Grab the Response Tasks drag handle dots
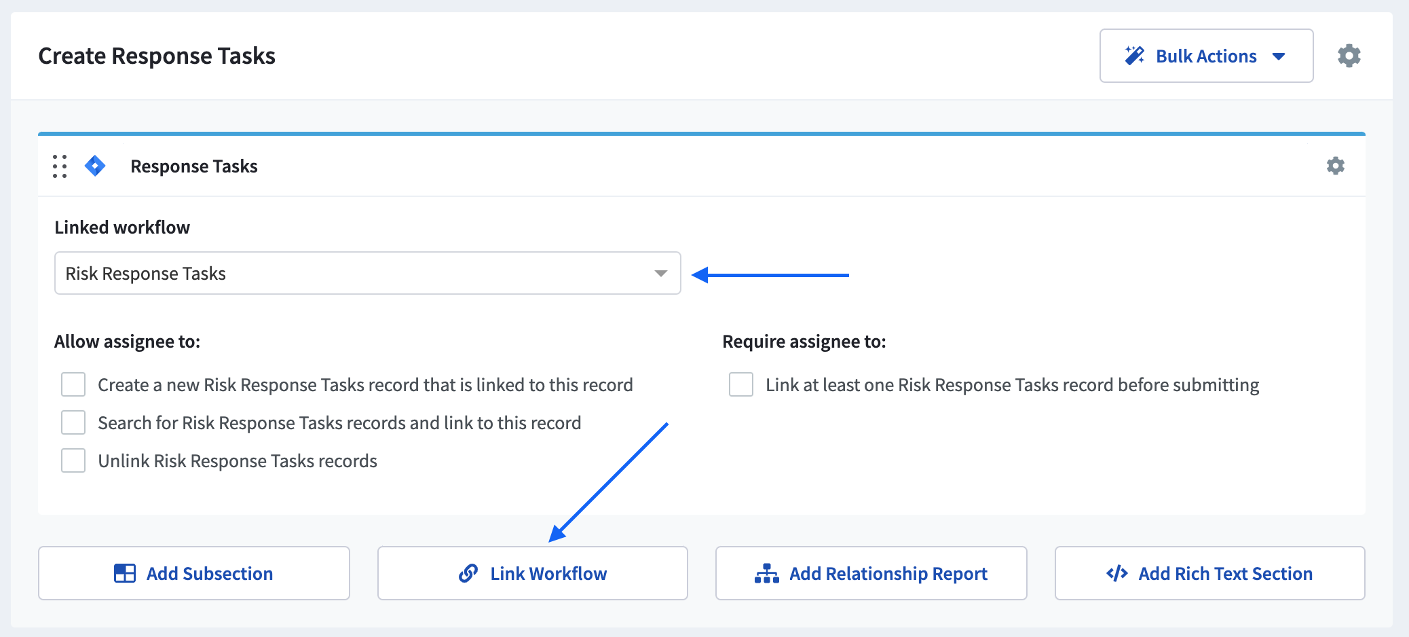 click(60, 166)
